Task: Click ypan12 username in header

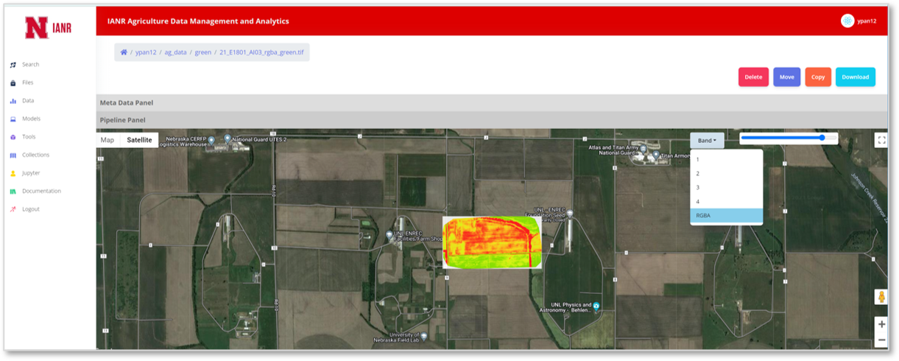Action: [867, 21]
